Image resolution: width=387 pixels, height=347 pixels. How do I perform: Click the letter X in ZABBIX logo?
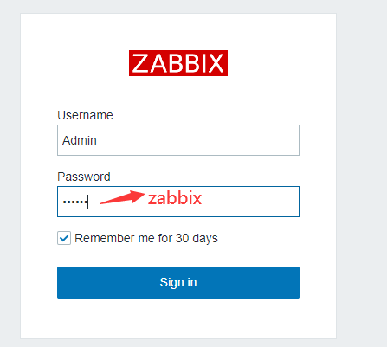click(x=216, y=63)
